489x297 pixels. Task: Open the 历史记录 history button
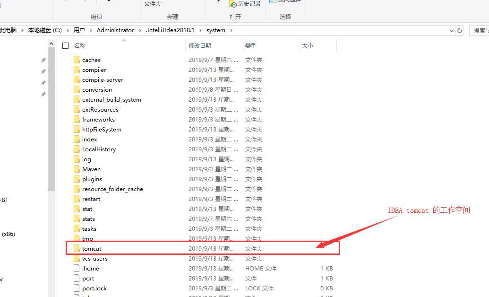click(x=245, y=4)
